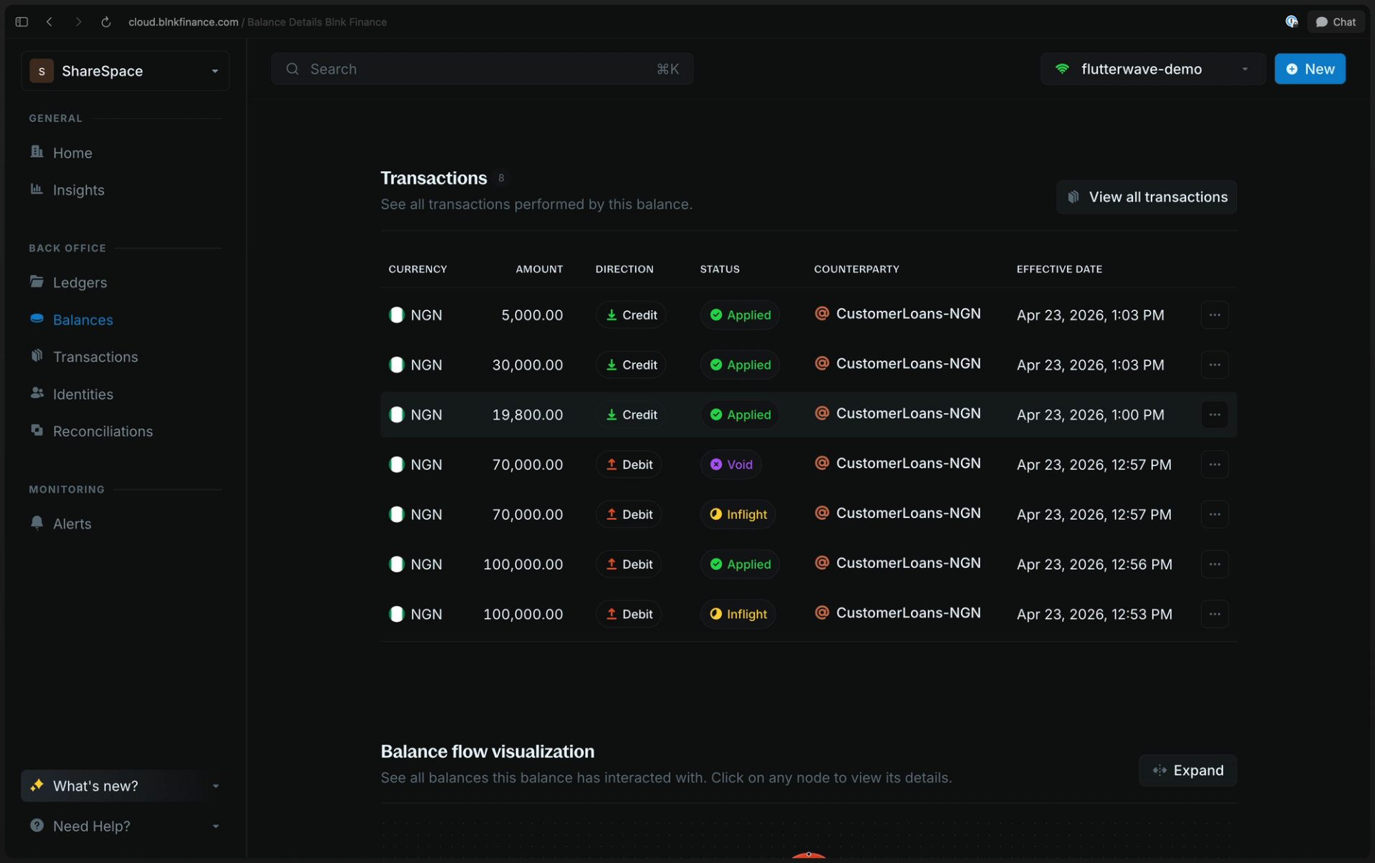Go back with the browser back arrow
The image size is (1375, 863).
pos(49,22)
